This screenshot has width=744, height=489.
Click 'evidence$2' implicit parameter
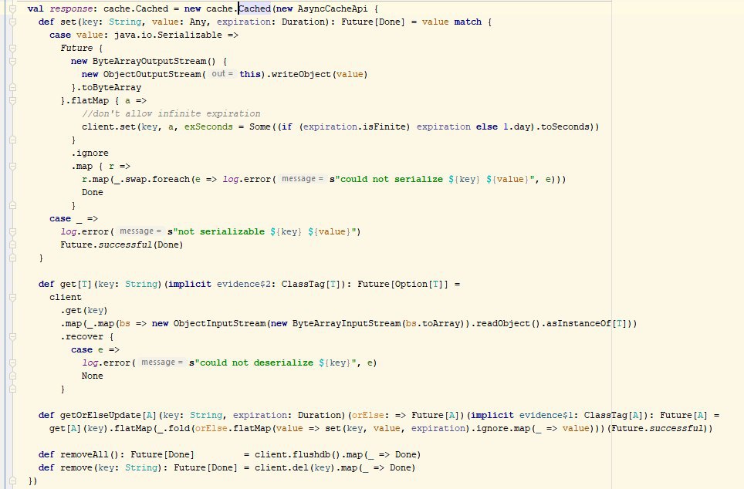point(243,284)
